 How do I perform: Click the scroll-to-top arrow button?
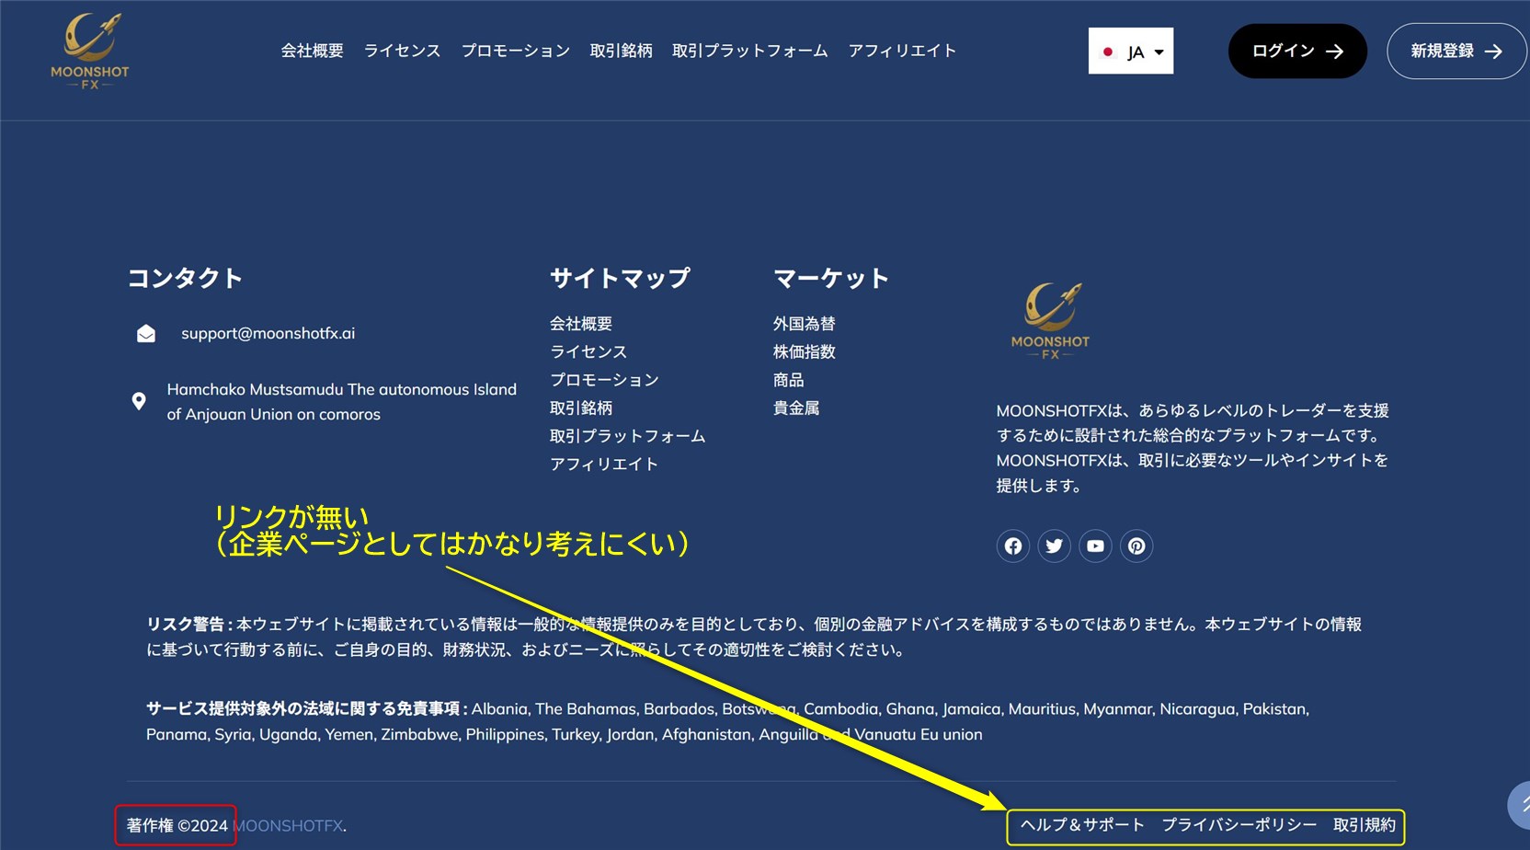[x=1519, y=805]
